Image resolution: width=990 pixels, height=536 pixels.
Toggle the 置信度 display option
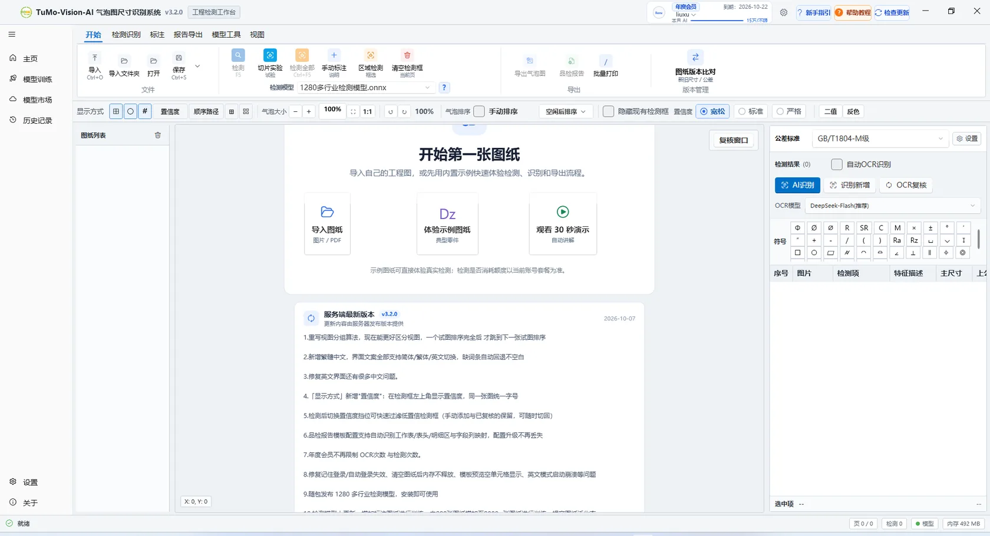[170, 111]
